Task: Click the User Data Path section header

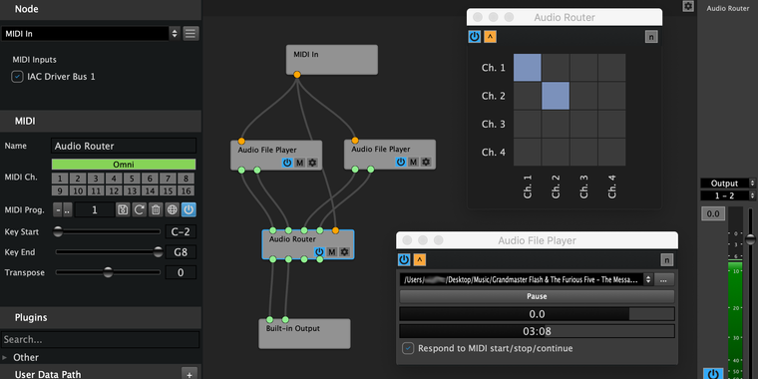Action: click(90, 374)
